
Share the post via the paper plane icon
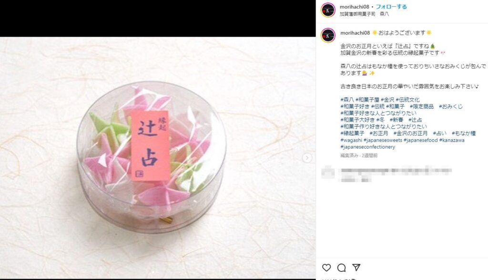pos(356,267)
